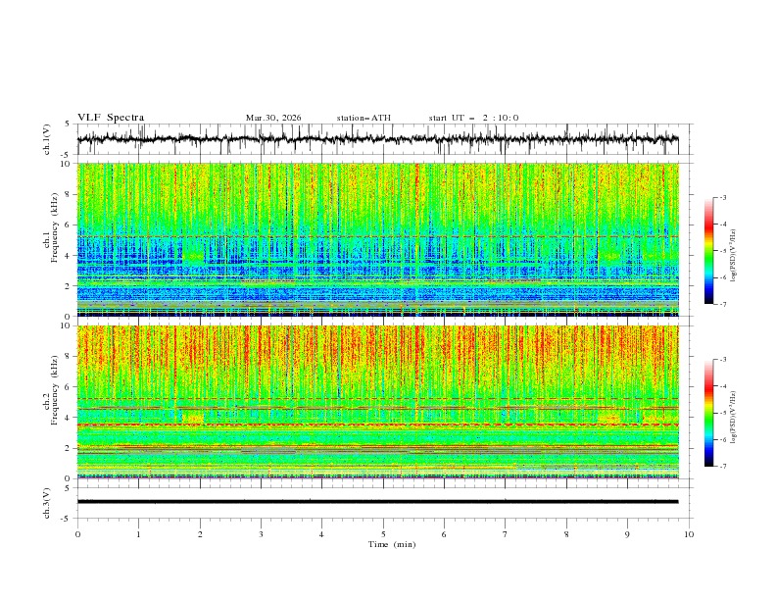The height and width of the screenshot is (600, 776).
Task: Click the "10" label on the time axis
Action: point(689,534)
